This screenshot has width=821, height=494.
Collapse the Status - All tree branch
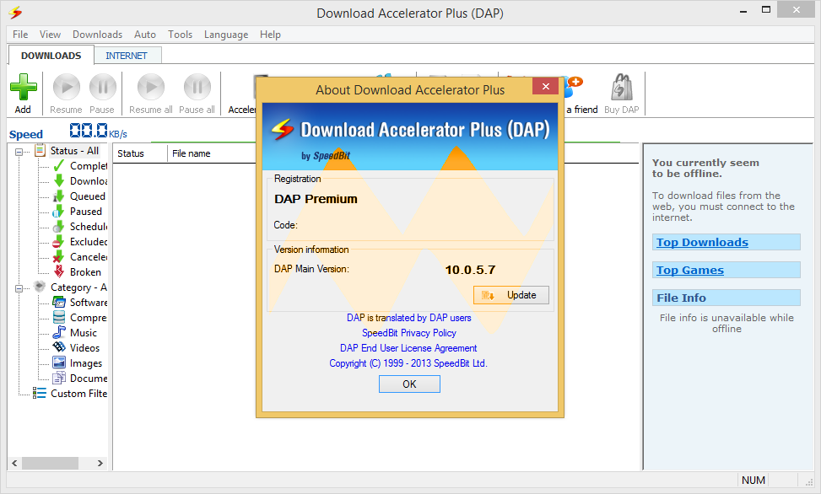[19, 152]
